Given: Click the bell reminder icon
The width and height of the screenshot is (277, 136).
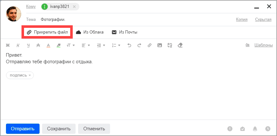Looking at the screenshot, I should pyautogui.click(x=255, y=129).
